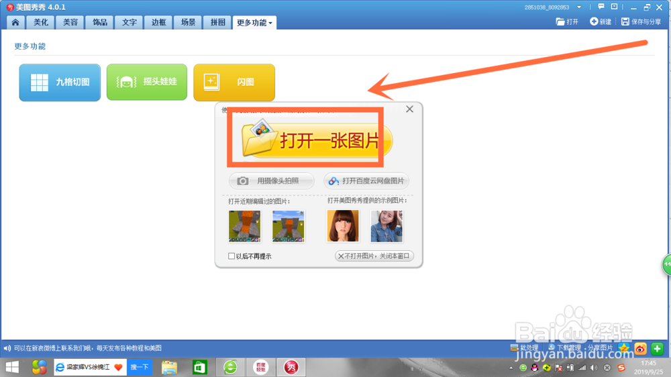
Task: Open second recently edited thumbnail
Action: 289,226
